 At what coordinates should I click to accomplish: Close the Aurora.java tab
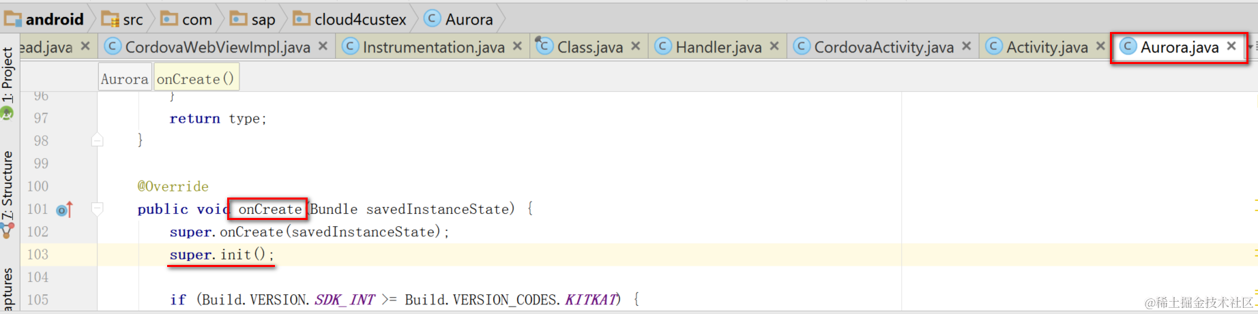coord(1231,46)
